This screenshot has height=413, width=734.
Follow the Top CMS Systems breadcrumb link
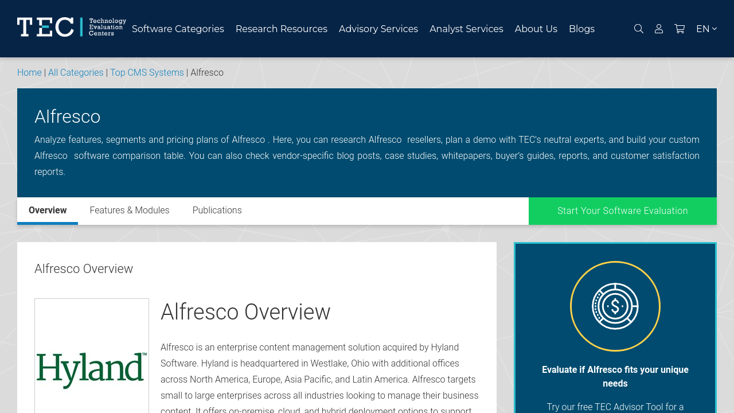pos(147,73)
